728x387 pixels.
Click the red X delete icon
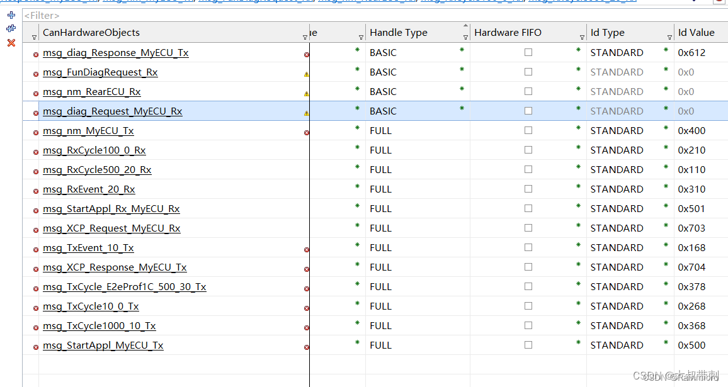[x=11, y=43]
